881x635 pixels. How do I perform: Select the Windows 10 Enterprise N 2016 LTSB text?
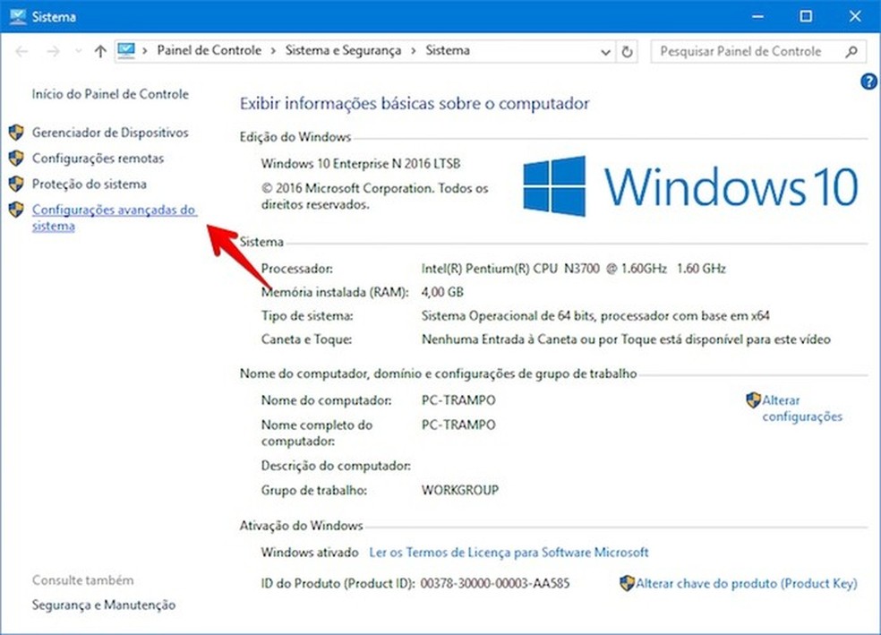click(x=361, y=164)
